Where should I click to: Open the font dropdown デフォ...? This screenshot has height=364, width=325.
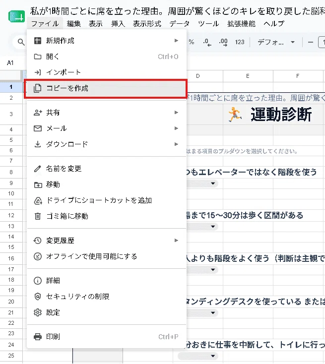pos(276,42)
